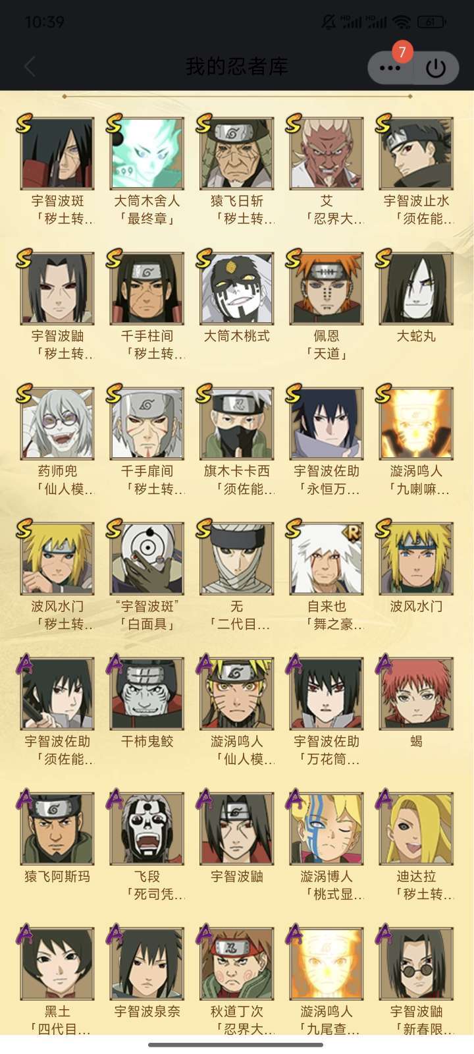Tap the back arrow in the header

(x=30, y=67)
